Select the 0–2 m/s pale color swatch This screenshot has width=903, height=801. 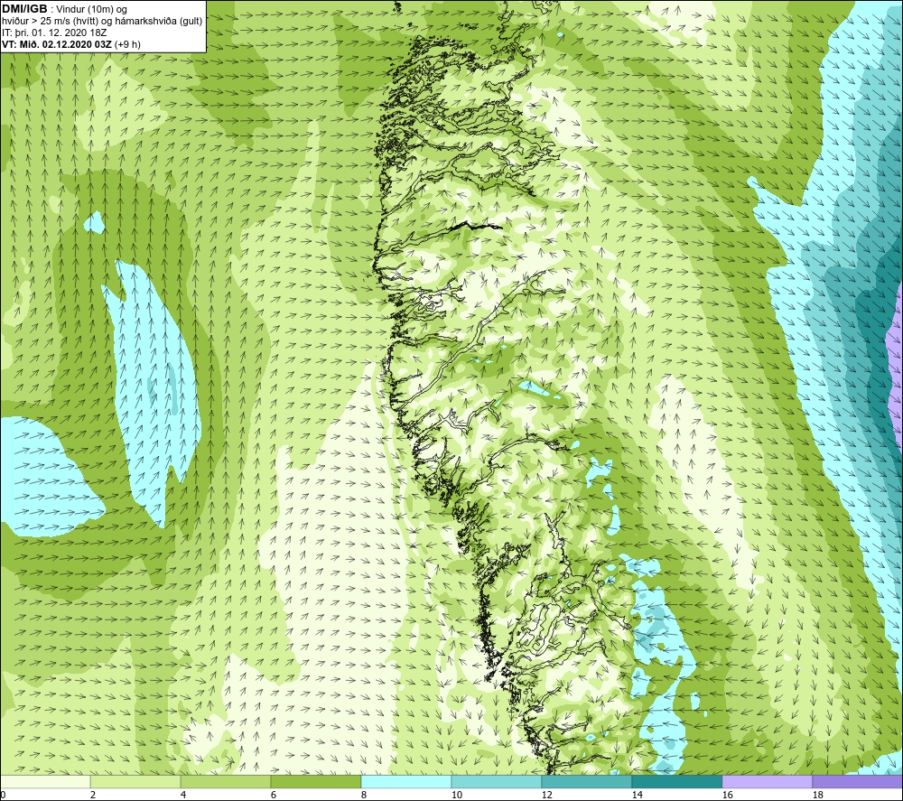point(45,782)
